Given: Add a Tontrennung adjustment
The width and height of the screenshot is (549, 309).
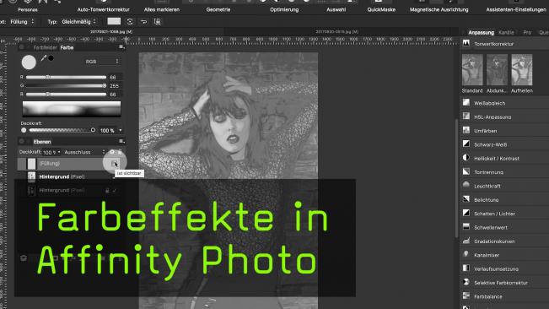Looking at the screenshot, I should 504,172.
